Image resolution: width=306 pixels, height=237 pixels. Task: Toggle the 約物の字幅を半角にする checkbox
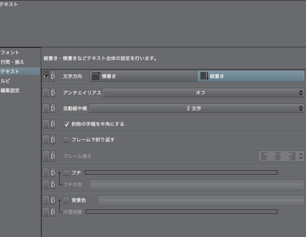pyautogui.click(x=67, y=124)
